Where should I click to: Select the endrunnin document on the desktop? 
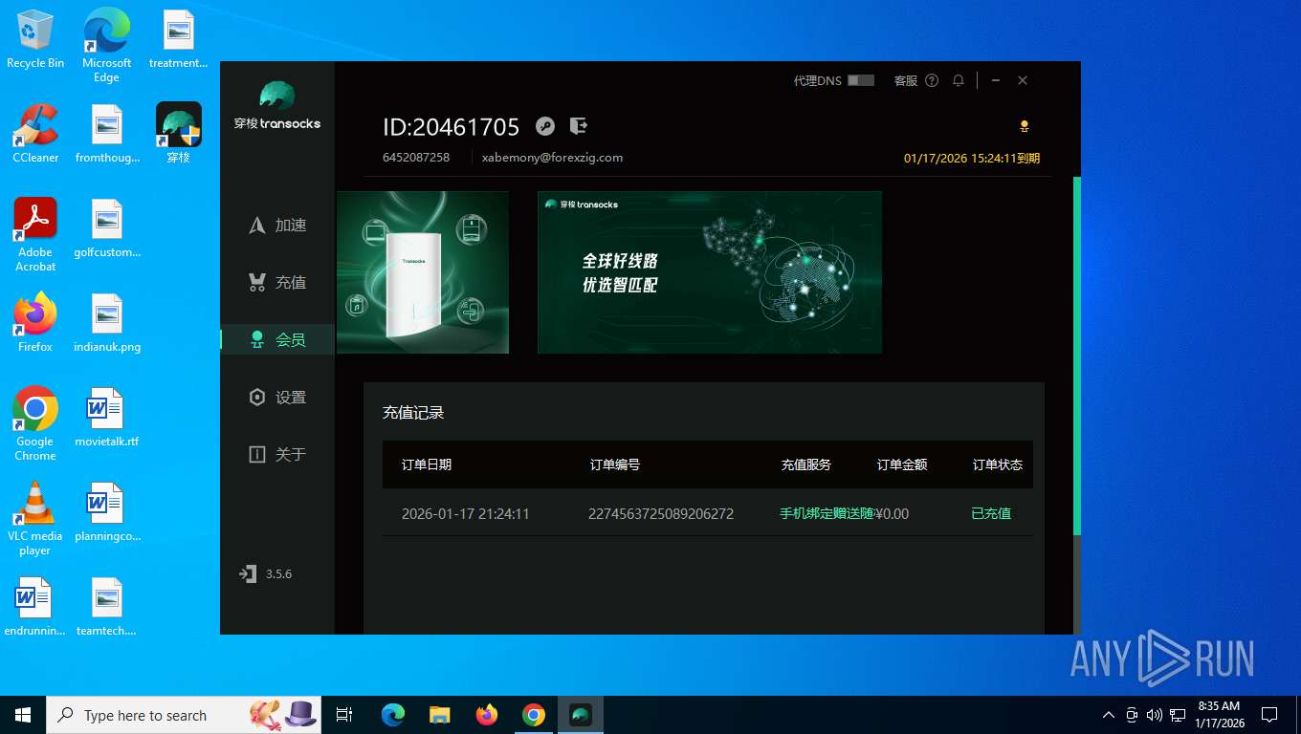point(35,607)
